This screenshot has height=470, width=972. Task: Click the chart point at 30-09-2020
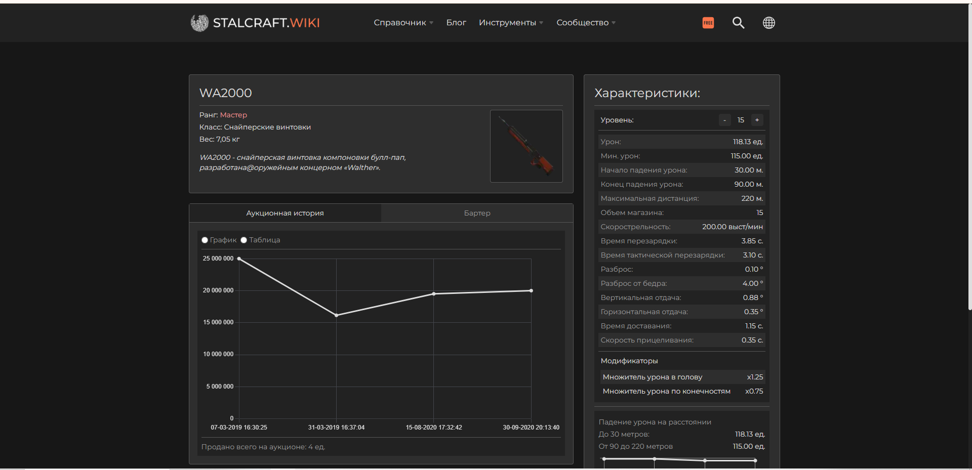point(531,290)
